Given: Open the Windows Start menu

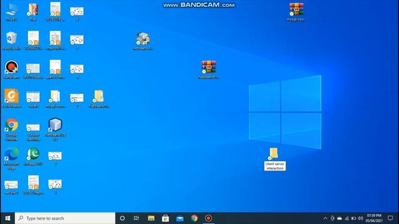Looking at the screenshot, I should [x=7, y=218].
